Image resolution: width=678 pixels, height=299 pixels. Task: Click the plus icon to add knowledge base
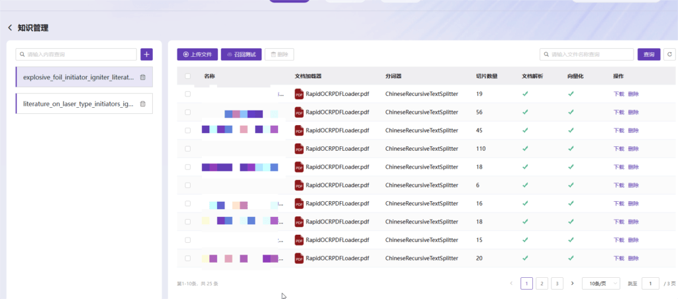tap(146, 54)
